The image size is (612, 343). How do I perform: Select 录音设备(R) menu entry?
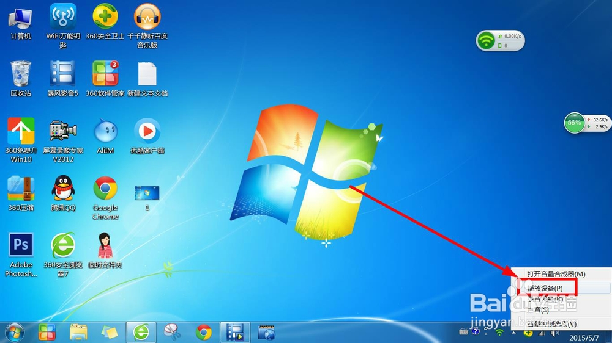coord(561,299)
